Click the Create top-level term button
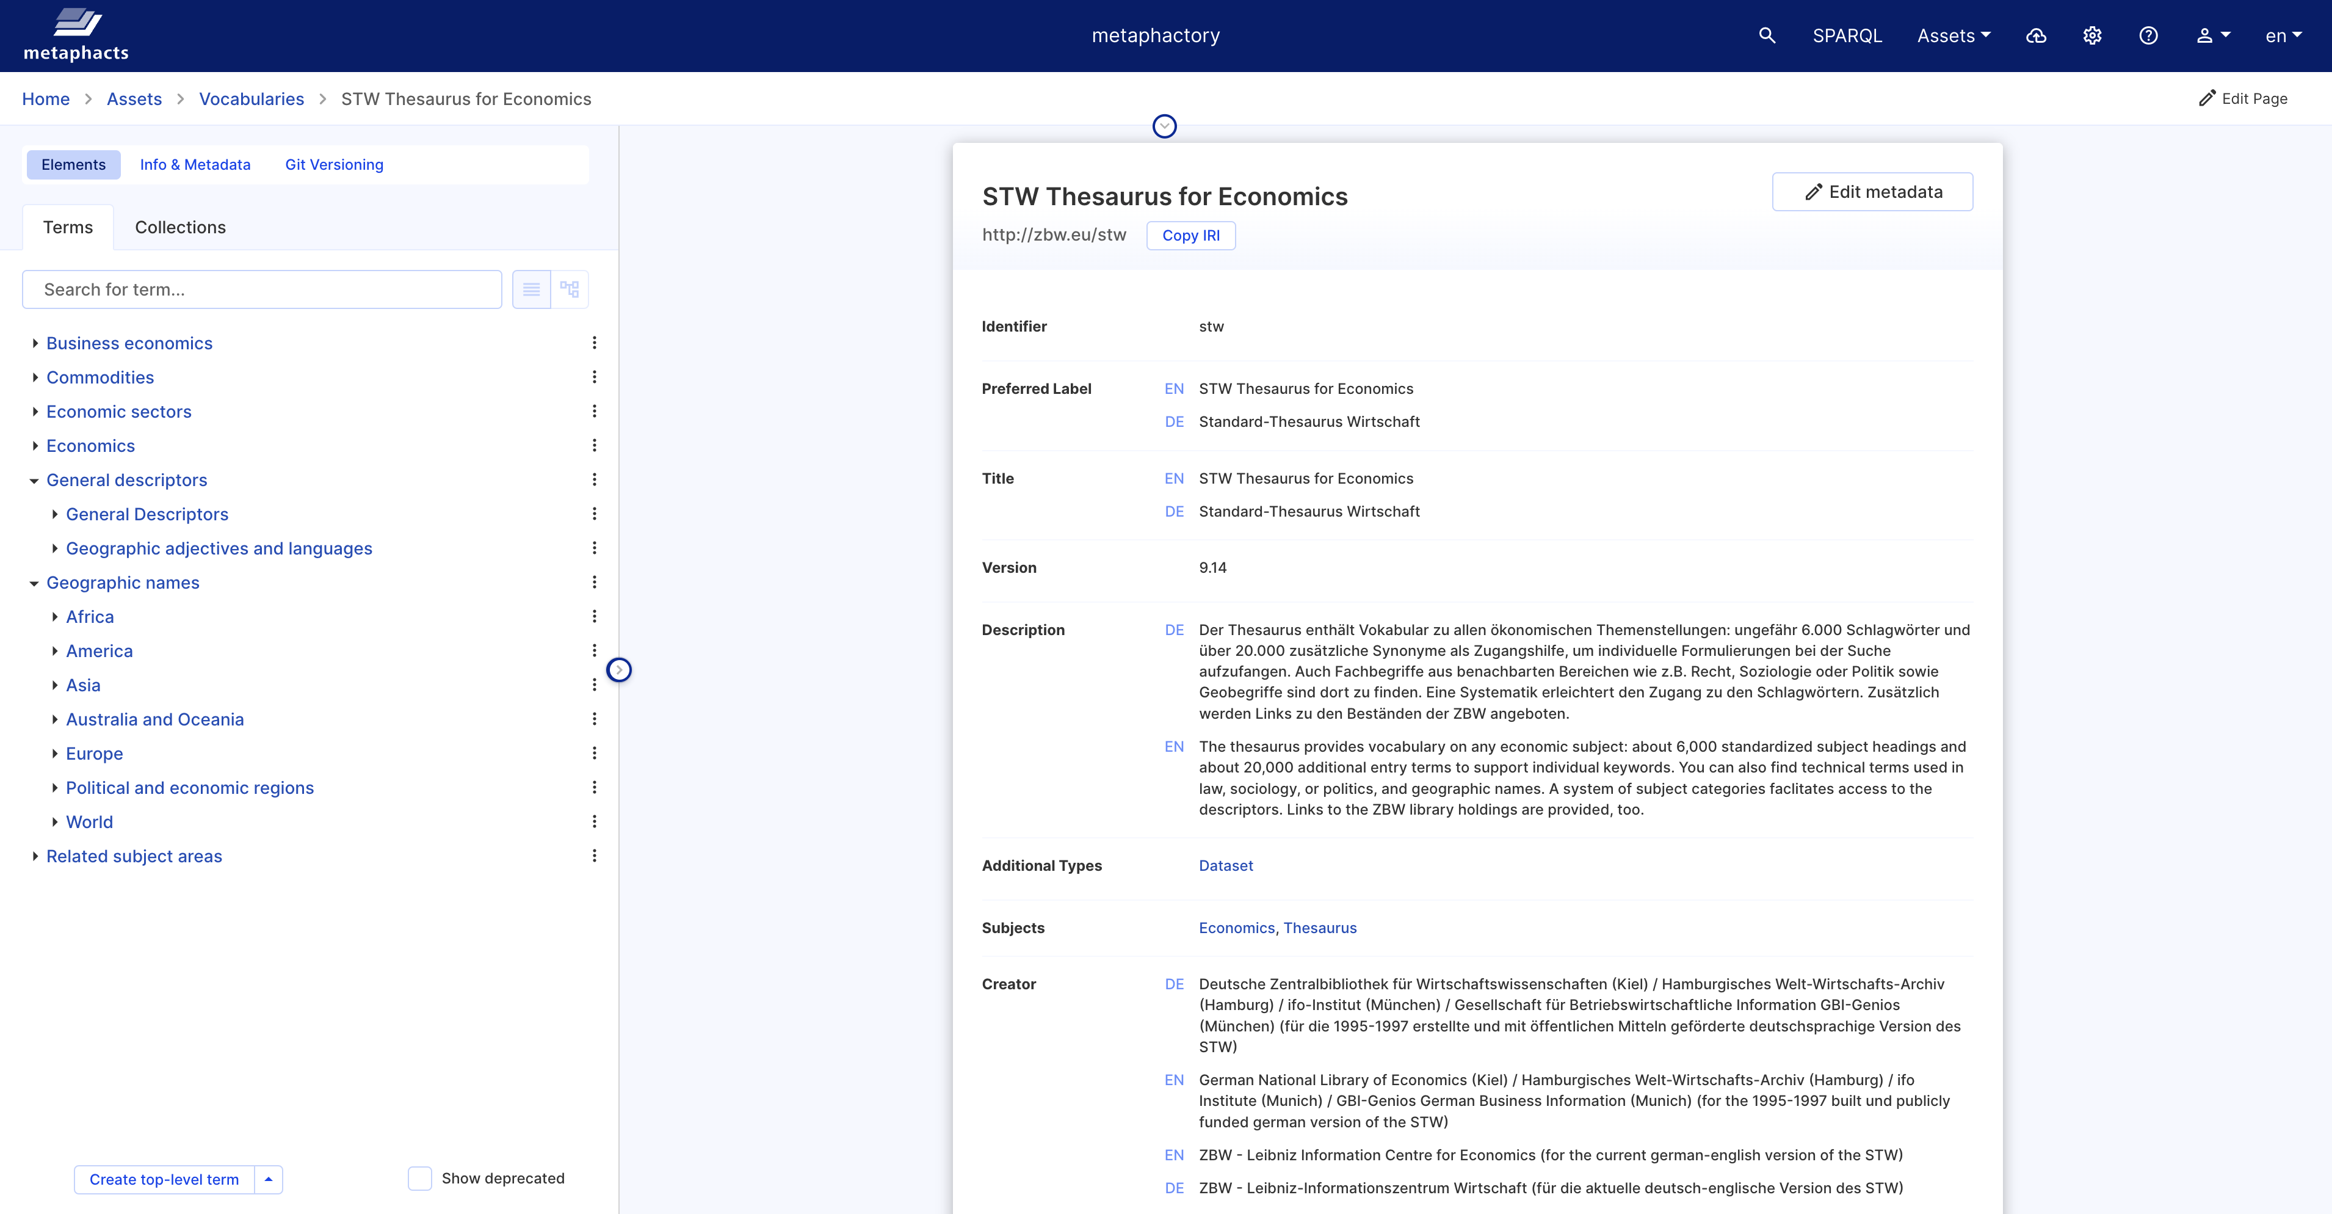This screenshot has width=2332, height=1214. [x=164, y=1180]
